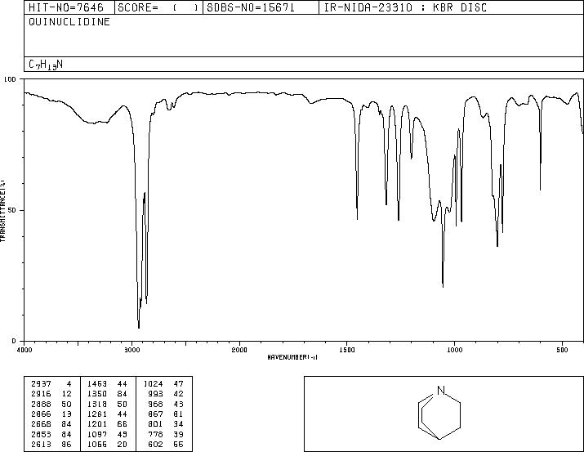This screenshot has width=584, height=452.
Task: Select peak 993 in the peak table
Action: [x=156, y=394]
